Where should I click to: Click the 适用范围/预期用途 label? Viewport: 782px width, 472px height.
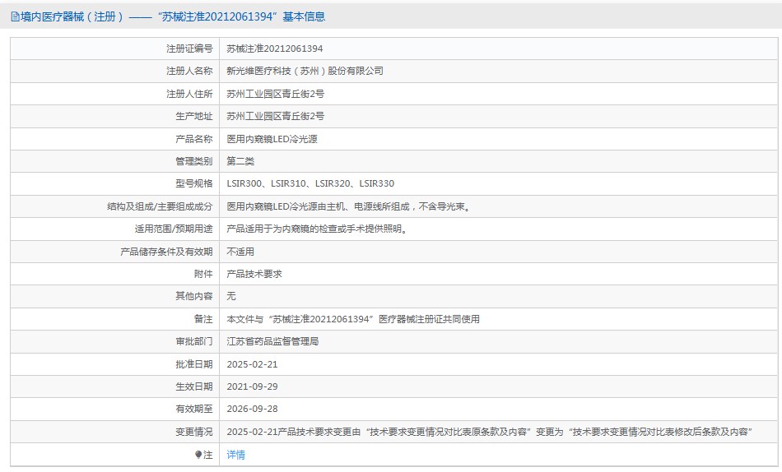point(174,229)
